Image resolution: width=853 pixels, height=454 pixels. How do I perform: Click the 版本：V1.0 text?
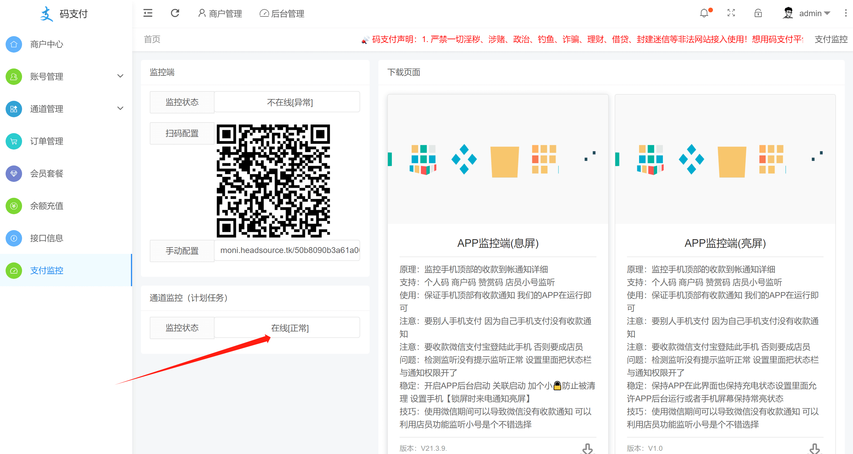tap(644, 448)
